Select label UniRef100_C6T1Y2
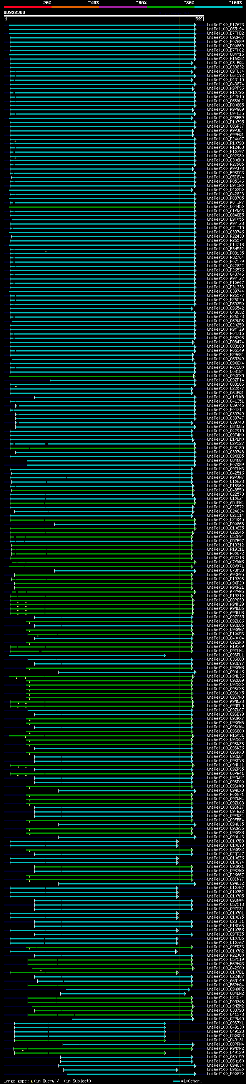Screen dimensions: 246x1084 pos(225,75)
